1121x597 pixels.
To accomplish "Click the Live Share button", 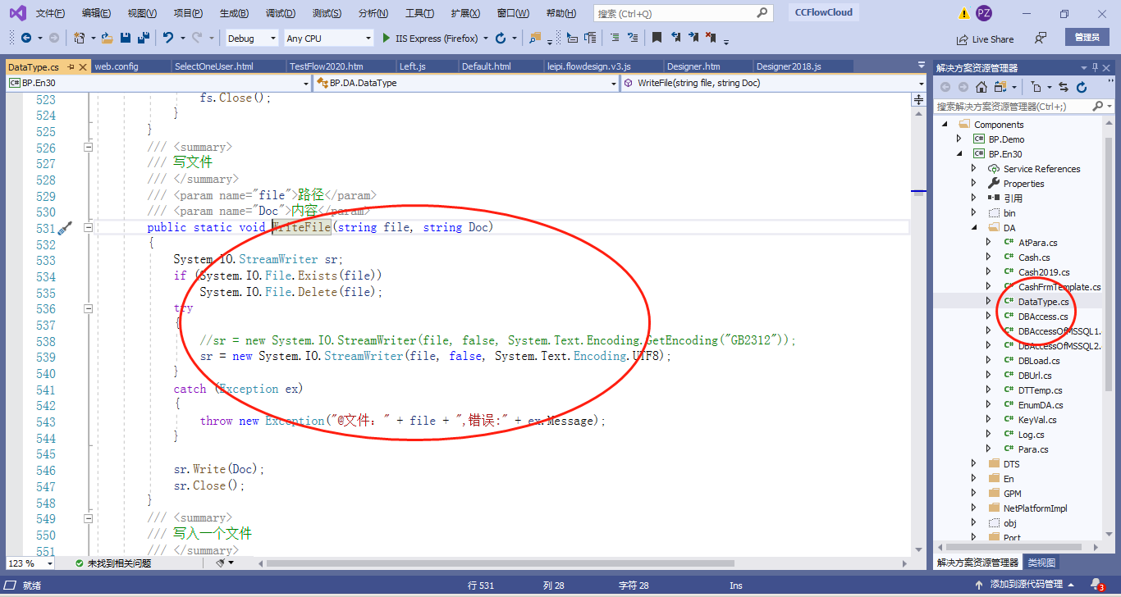I will pos(985,39).
